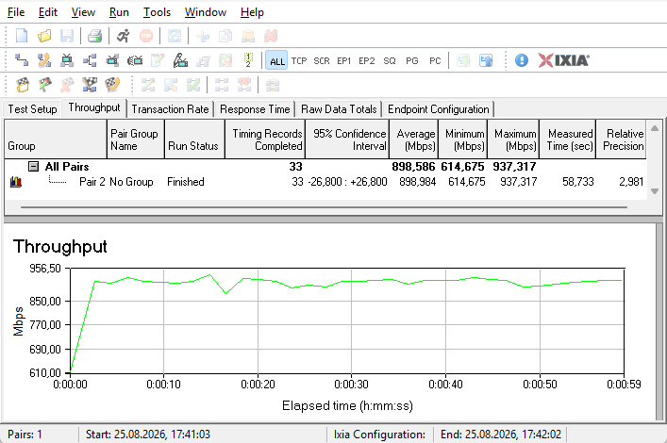Click the Run Status column header

point(194,139)
